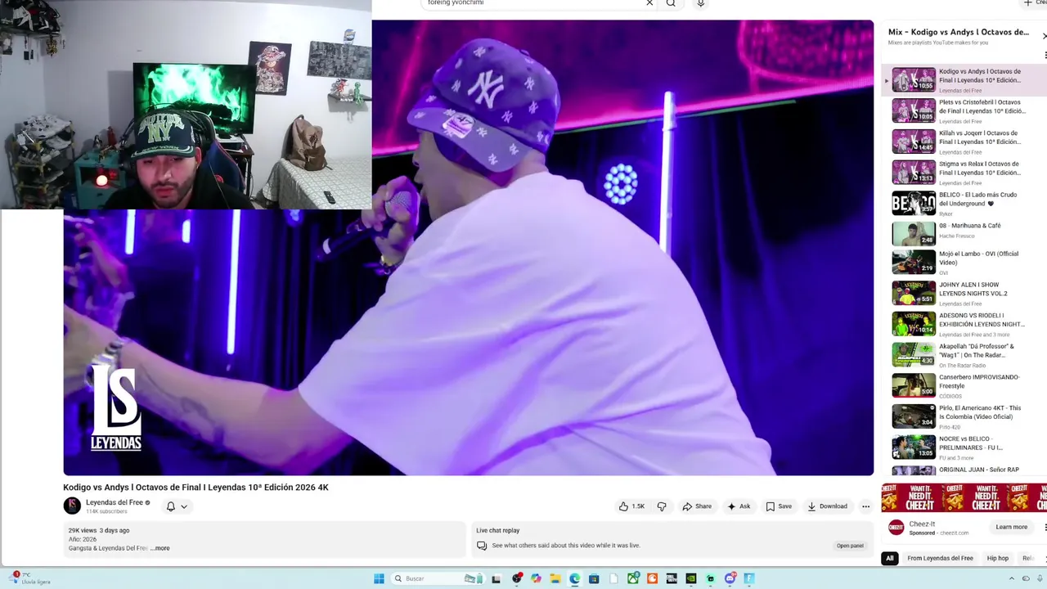
Task: Open Task View from the taskbar
Action: pyautogui.click(x=496, y=578)
